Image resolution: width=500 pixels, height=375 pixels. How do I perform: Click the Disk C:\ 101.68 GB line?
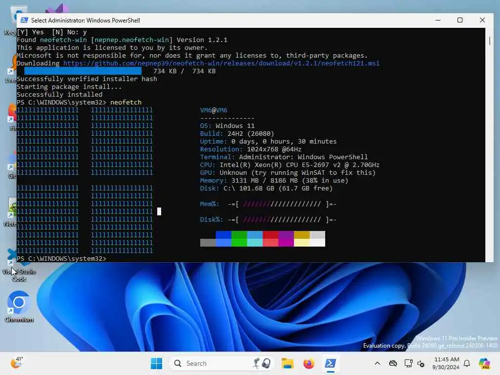pyautogui.click(x=266, y=188)
